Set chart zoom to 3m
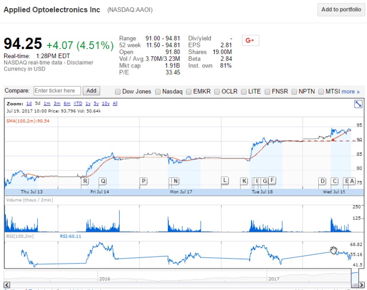The height and width of the screenshot is (290, 367). pos(57,104)
